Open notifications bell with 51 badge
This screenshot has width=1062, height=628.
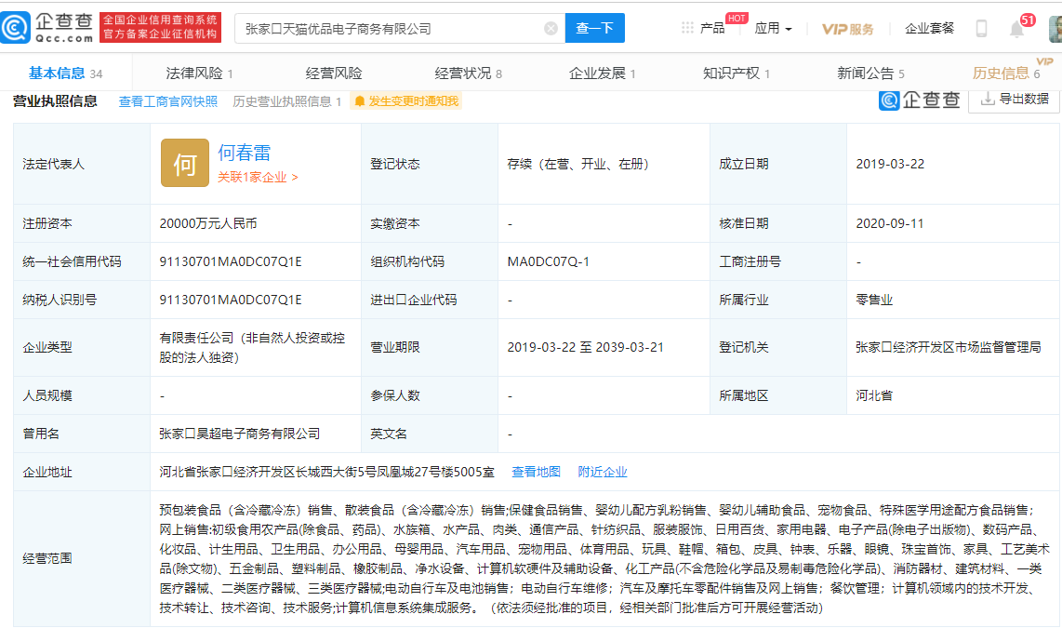tap(1017, 29)
